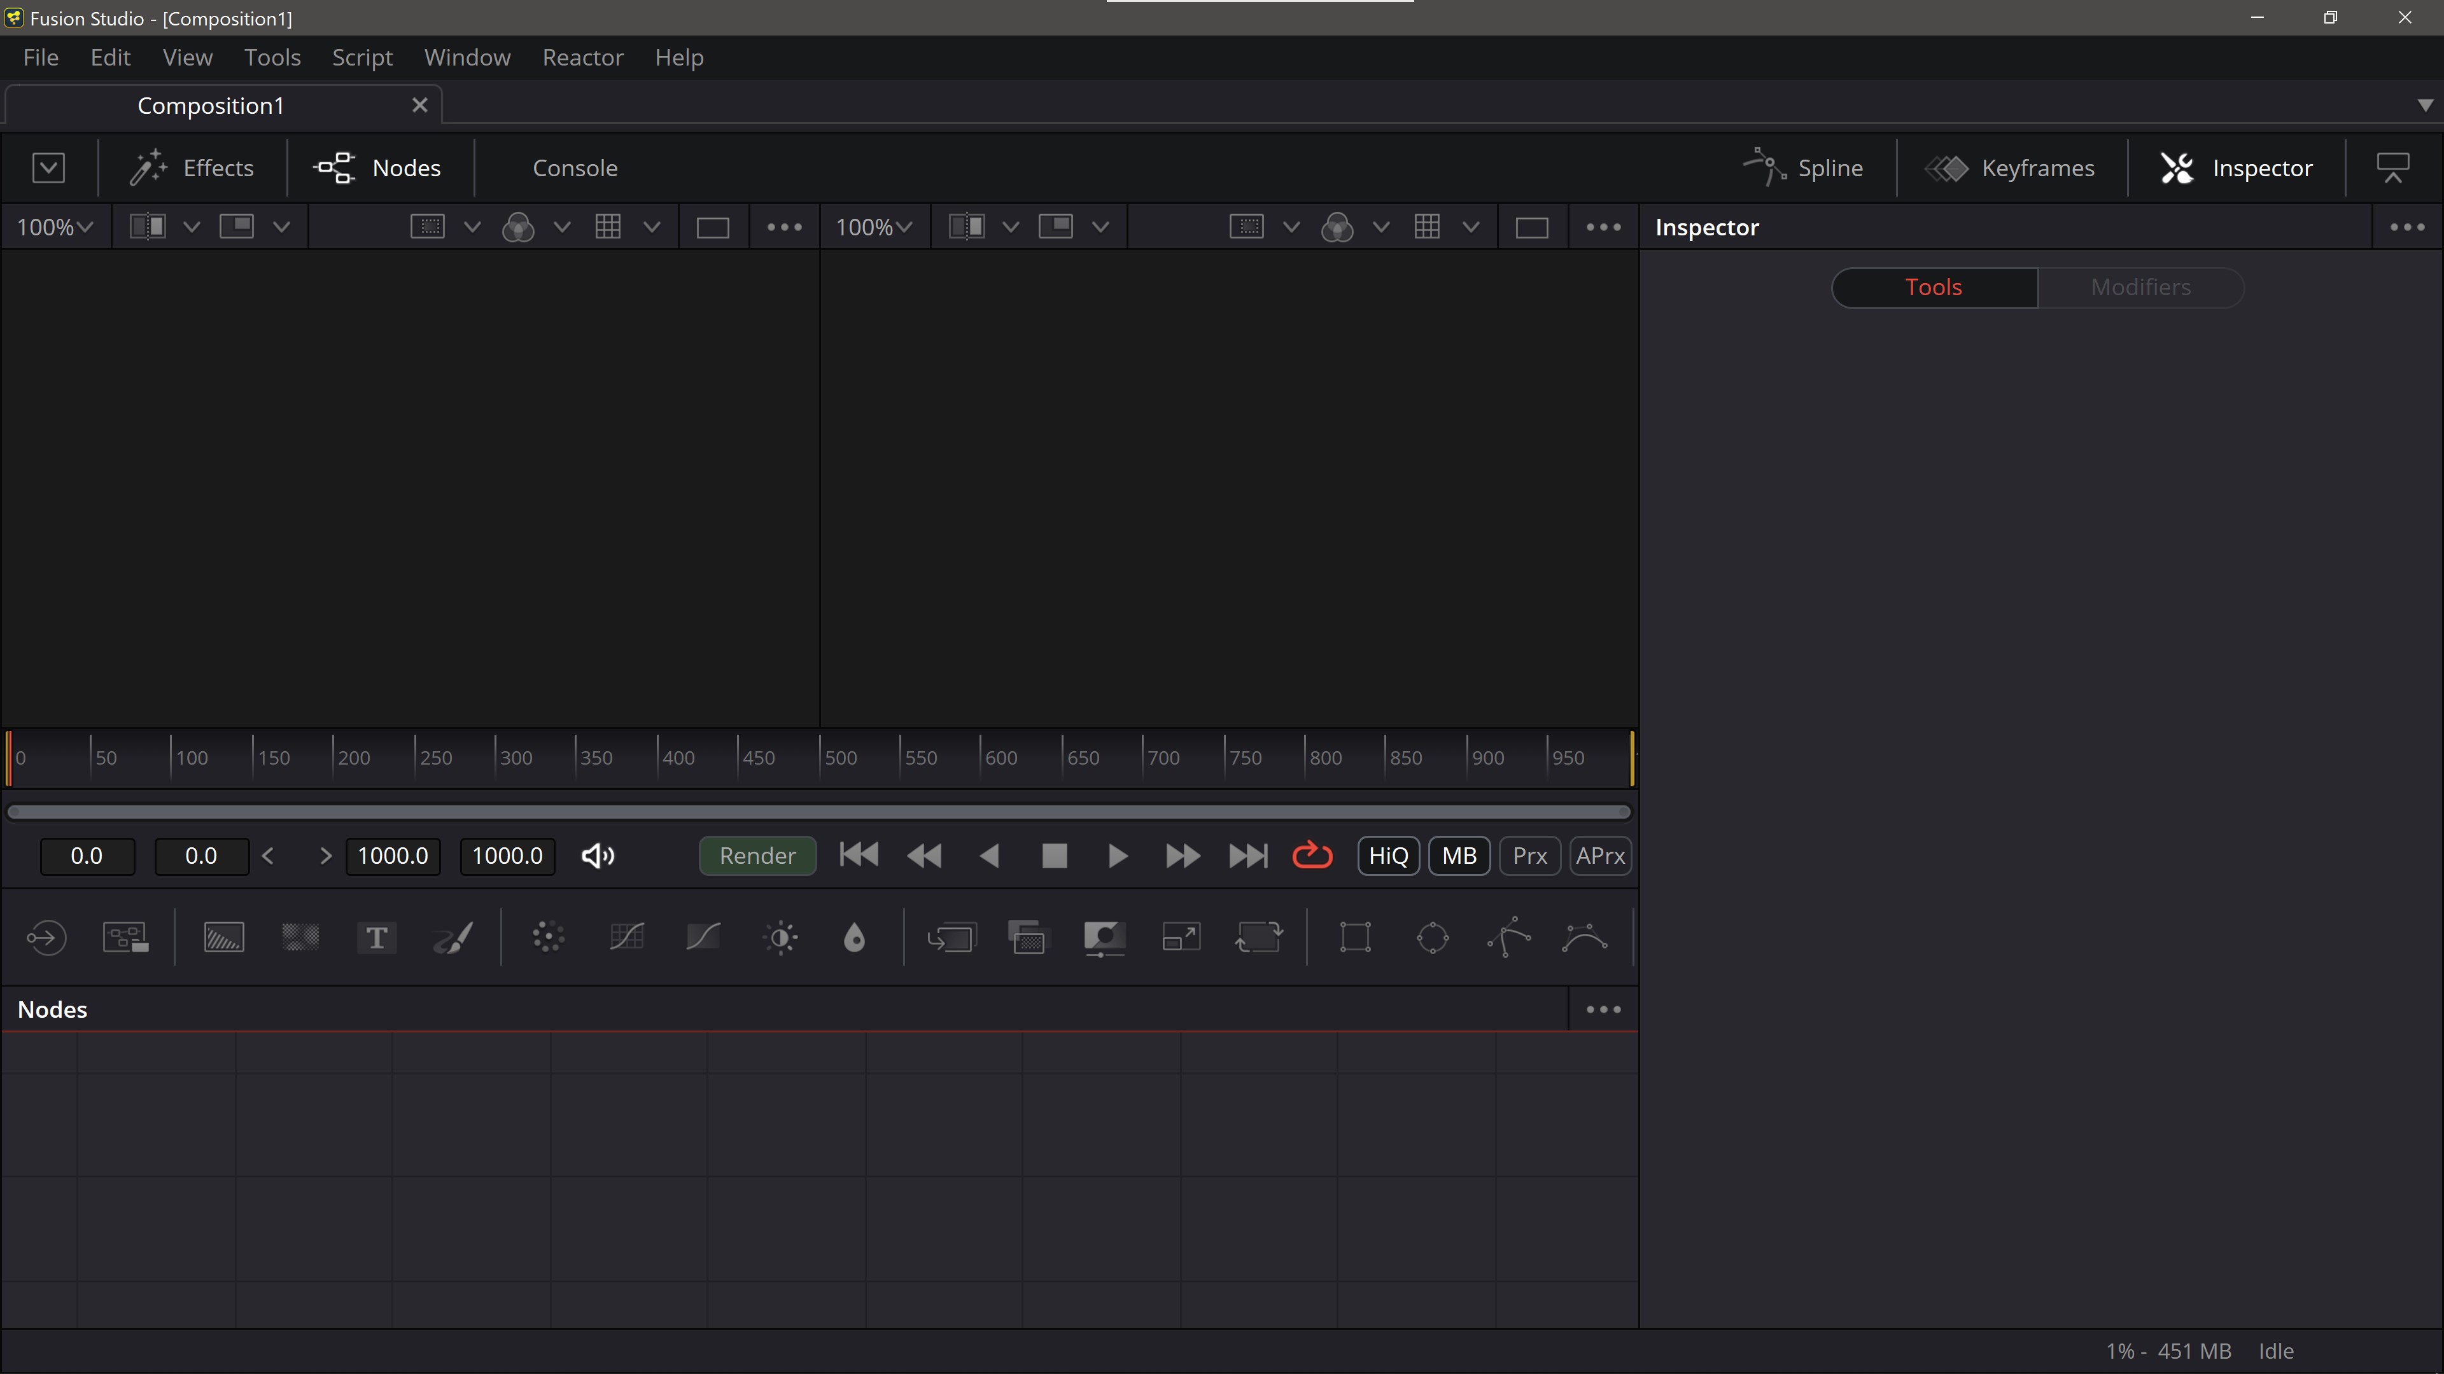Click the green Render button

point(757,856)
